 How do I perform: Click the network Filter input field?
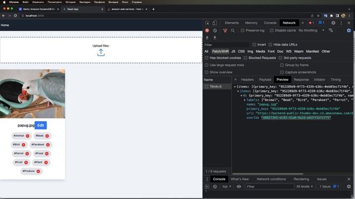[x=226, y=45]
